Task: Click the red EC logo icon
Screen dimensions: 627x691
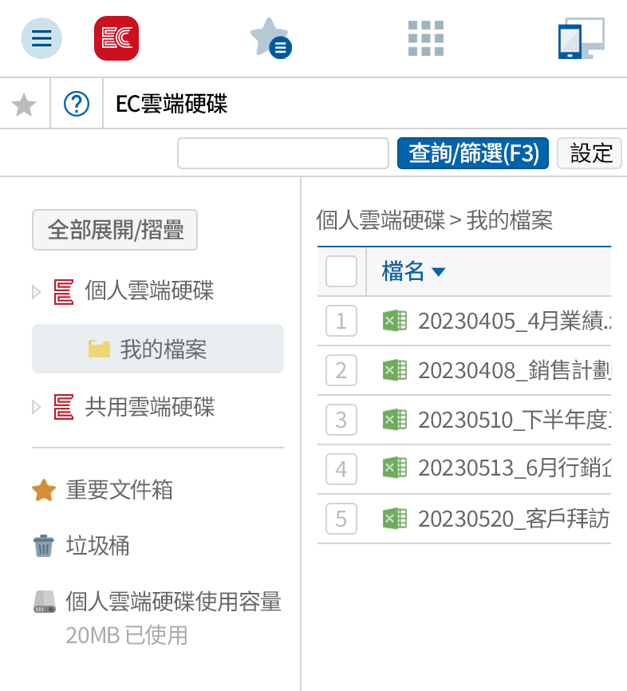Action: [x=116, y=38]
